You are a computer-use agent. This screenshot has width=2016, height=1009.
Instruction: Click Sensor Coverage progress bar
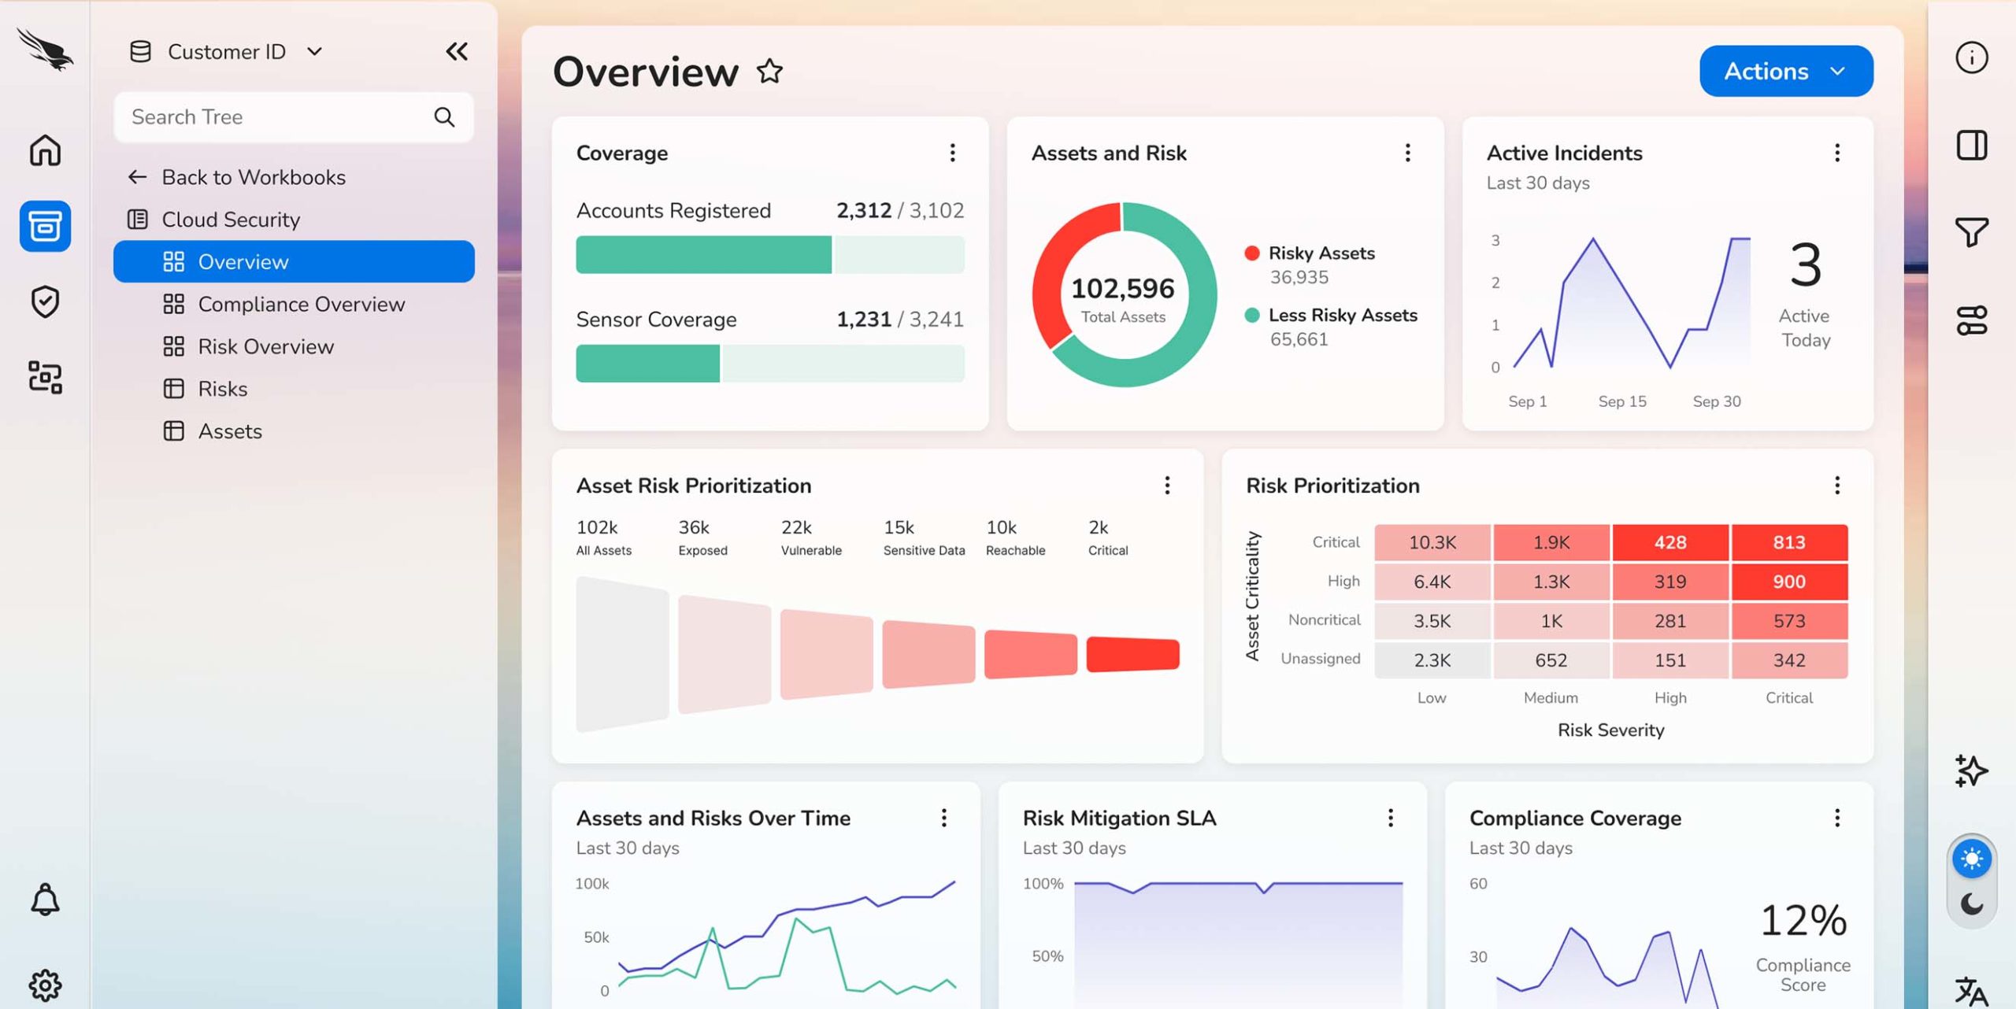click(x=769, y=364)
